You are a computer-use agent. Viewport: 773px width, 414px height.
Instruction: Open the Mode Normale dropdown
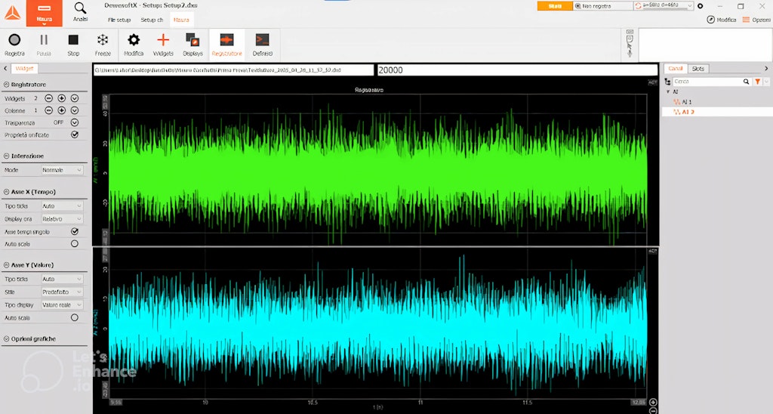[62, 170]
